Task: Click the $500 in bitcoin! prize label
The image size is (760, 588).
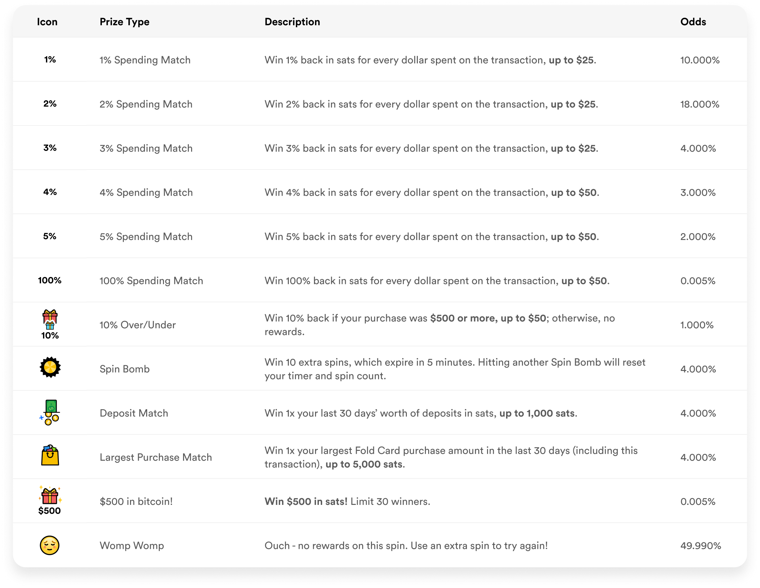Action: click(x=136, y=501)
